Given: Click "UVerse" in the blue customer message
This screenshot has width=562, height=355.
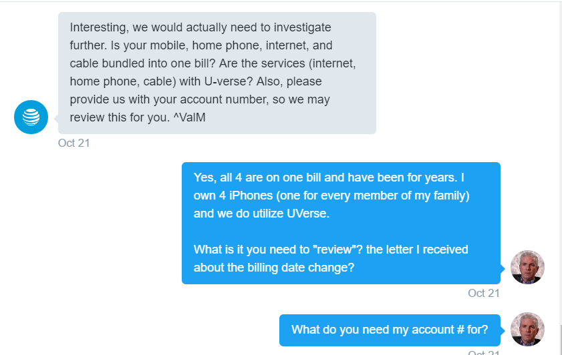Looking at the screenshot, I should (x=311, y=214).
